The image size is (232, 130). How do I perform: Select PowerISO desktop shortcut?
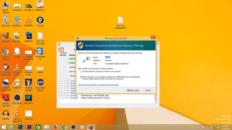(17, 84)
